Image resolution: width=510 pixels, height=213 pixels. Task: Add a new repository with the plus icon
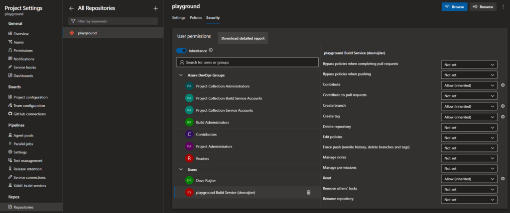pos(155,8)
